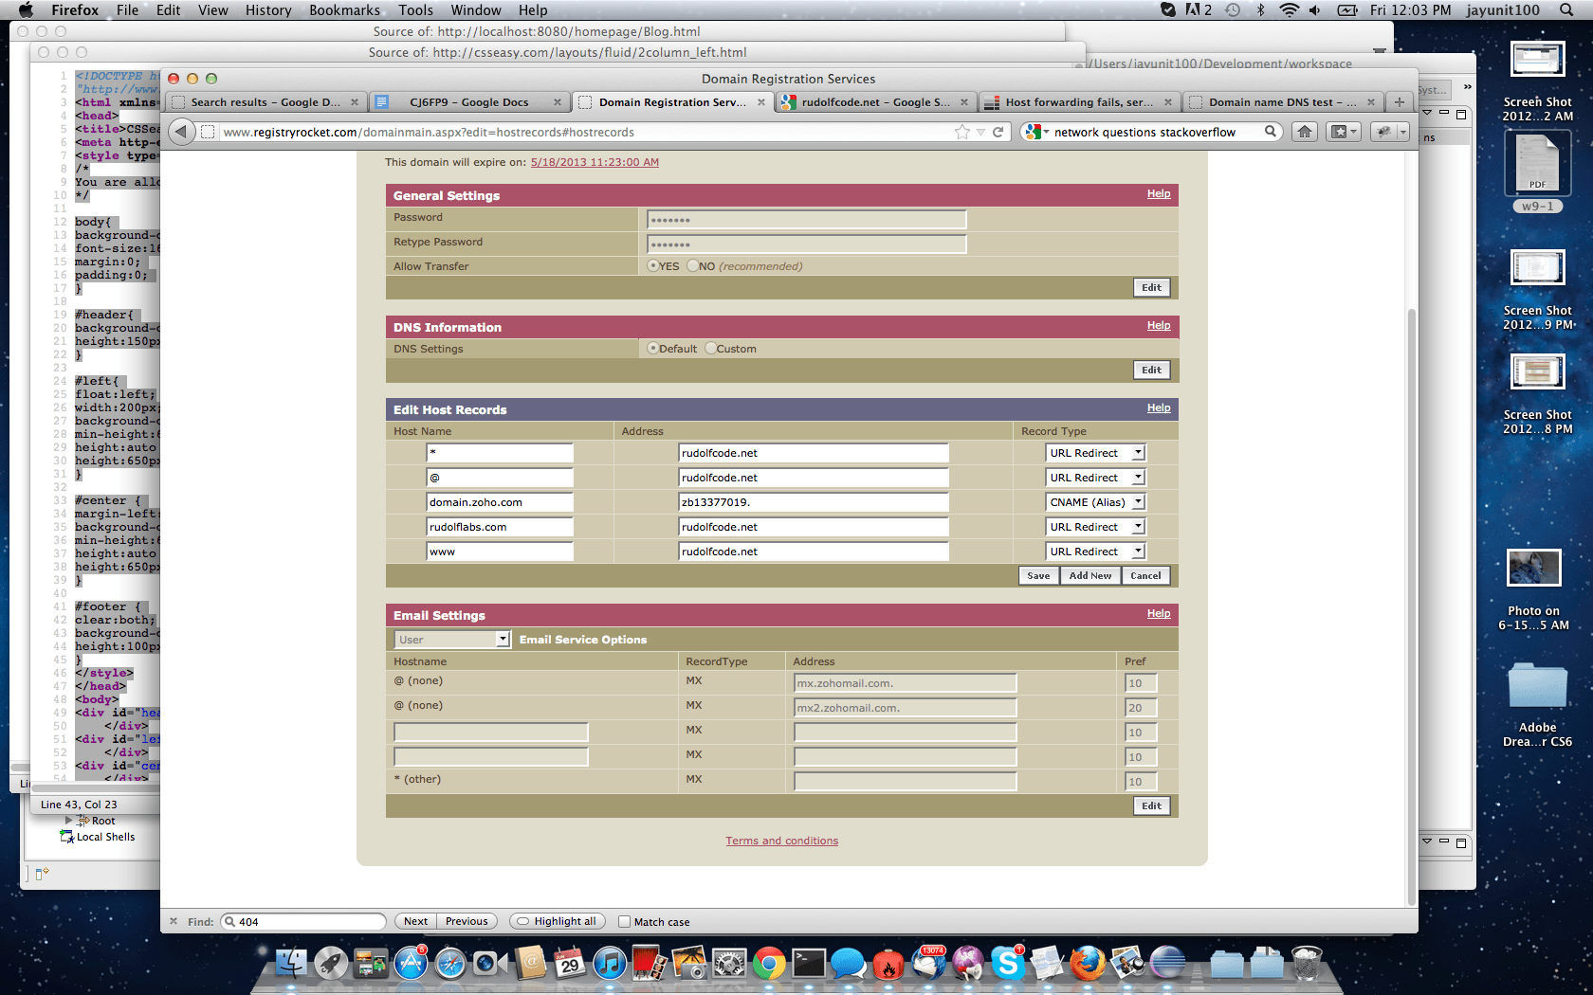The image size is (1593, 995).
Task: Reload the registryrocket page
Action: [x=998, y=132]
